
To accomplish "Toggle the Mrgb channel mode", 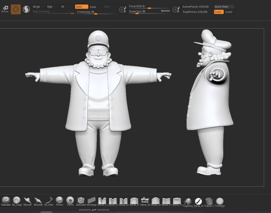I will coord(39,7).
